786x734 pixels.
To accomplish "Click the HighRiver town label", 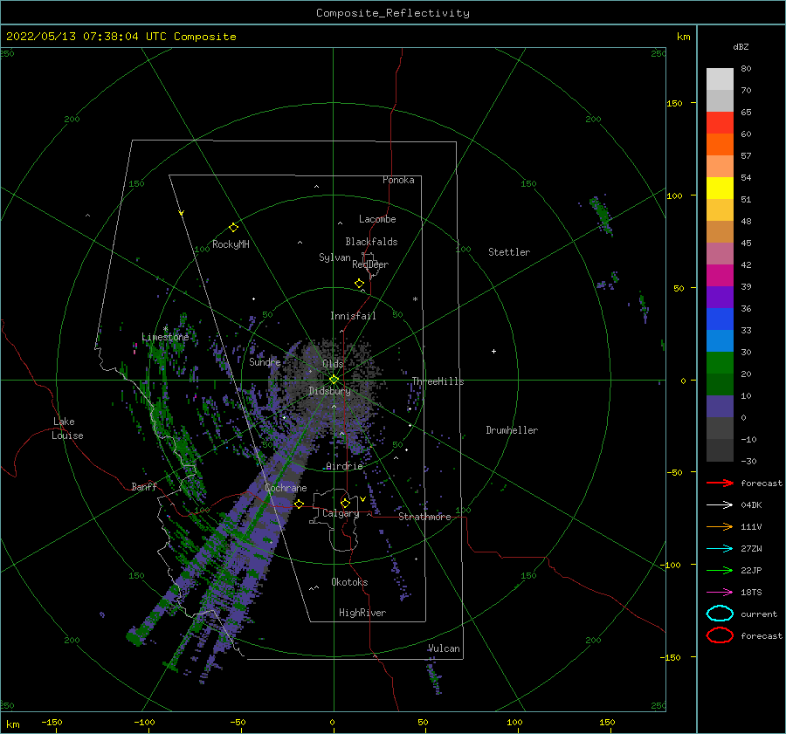I will click(362, 613).
